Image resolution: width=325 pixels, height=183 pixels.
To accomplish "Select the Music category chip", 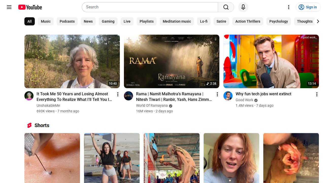I will click(x=46, y=21).
